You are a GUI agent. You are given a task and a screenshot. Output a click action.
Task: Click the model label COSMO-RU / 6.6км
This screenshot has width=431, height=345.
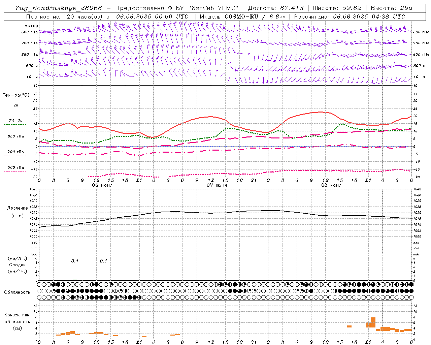pos(255,17)
